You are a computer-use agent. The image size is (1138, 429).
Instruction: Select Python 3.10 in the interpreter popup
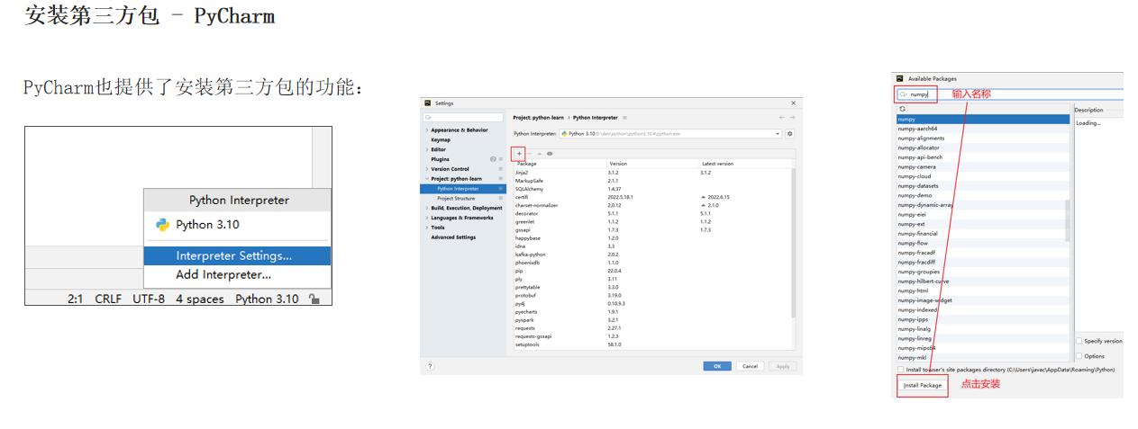pos(237,225)
